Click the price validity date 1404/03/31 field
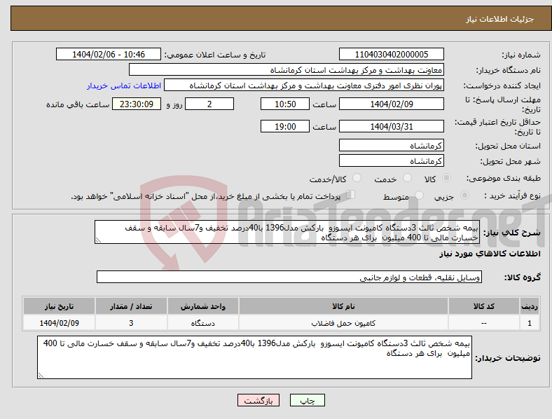The image size is (552, 419). (391, 126)
